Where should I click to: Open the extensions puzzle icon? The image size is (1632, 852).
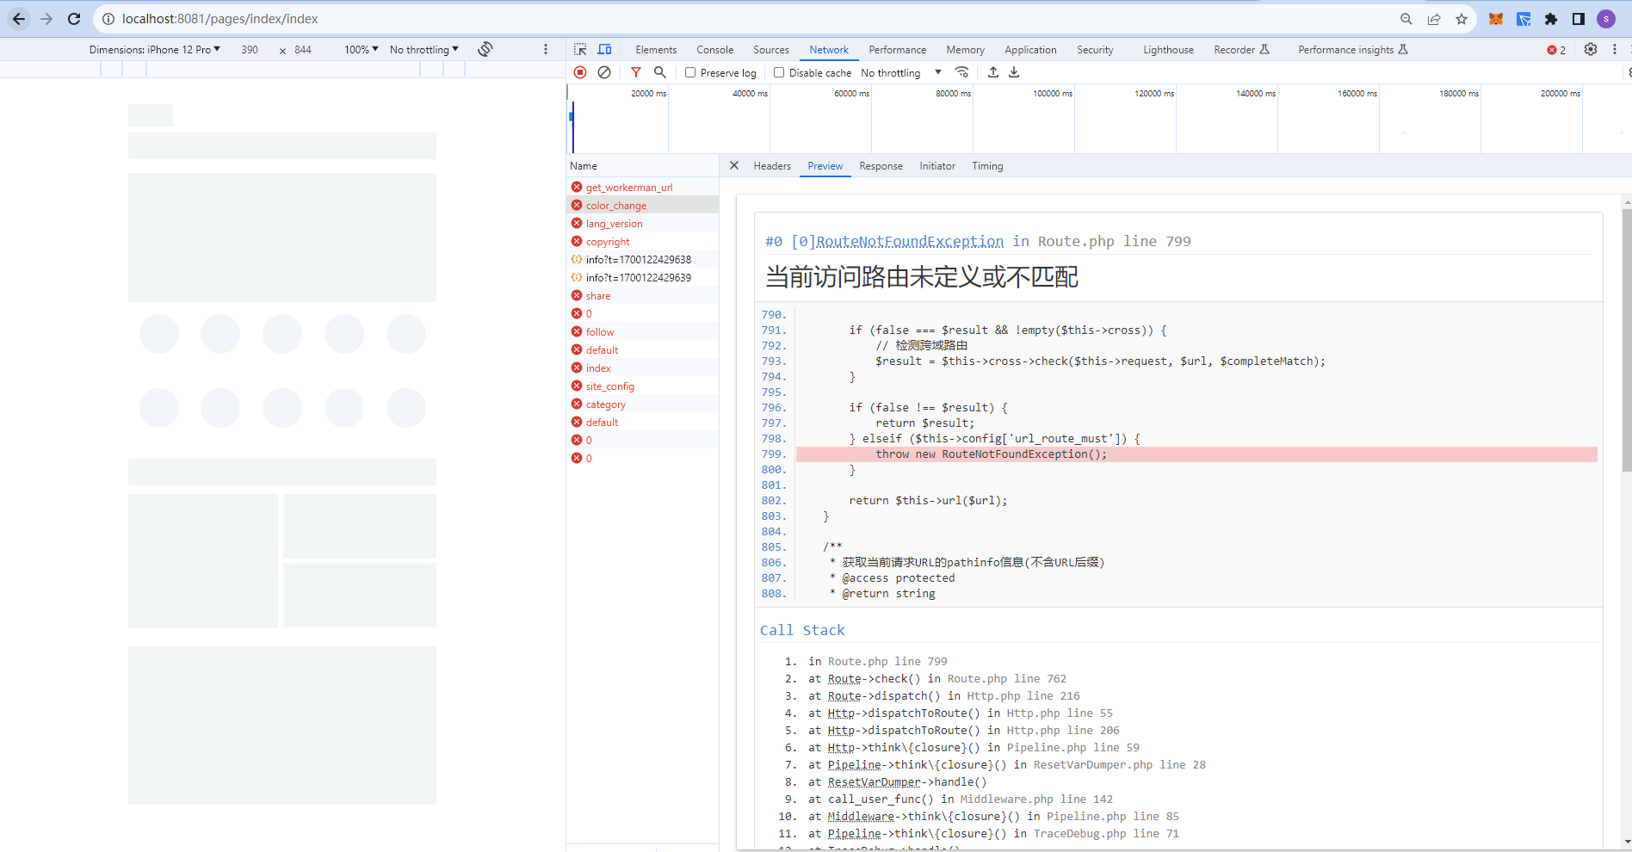[x=1551, y=19]
